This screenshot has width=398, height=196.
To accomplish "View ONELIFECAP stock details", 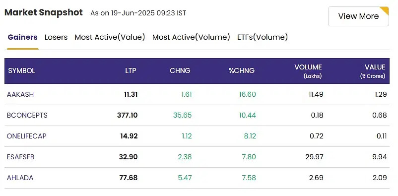I will click(x=27, y=136).
